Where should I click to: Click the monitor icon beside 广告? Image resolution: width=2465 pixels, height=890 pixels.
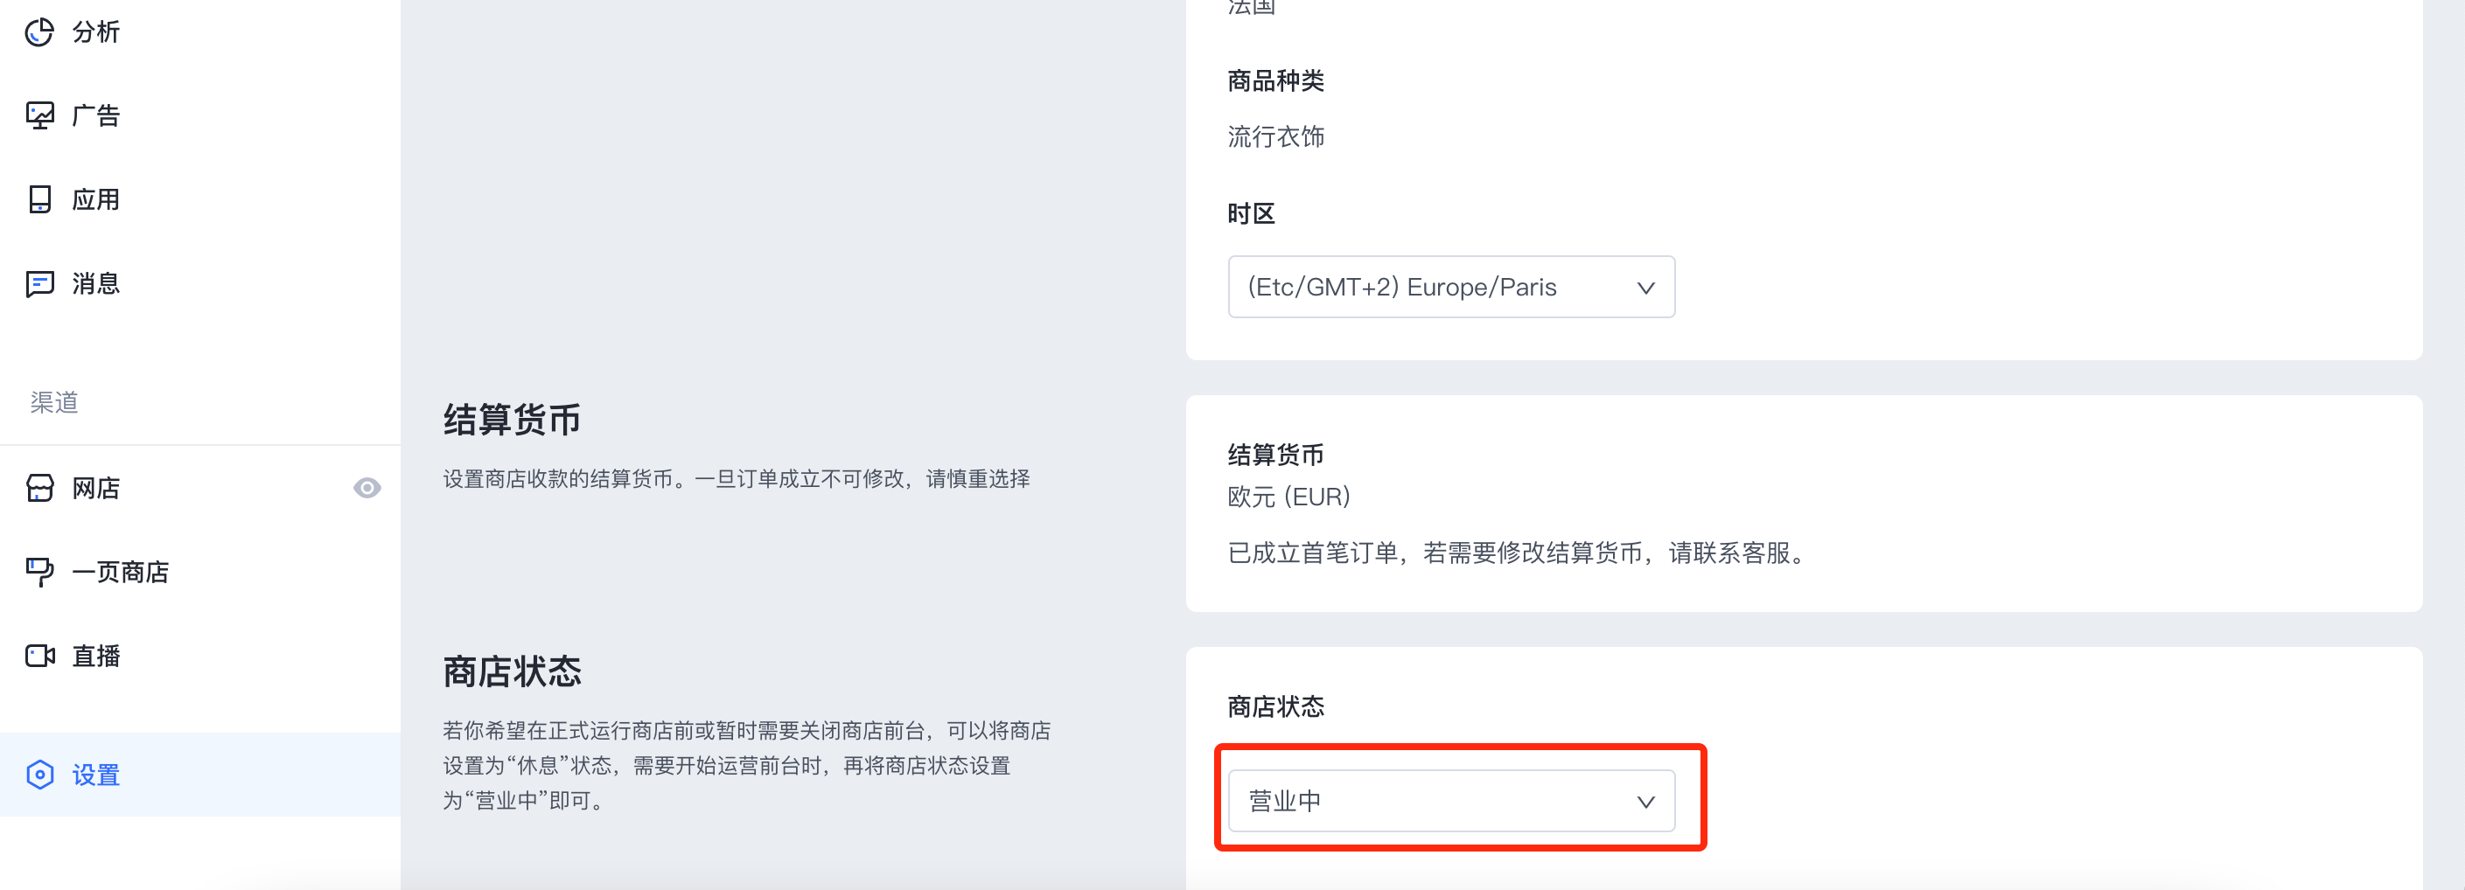pos(39,115)
